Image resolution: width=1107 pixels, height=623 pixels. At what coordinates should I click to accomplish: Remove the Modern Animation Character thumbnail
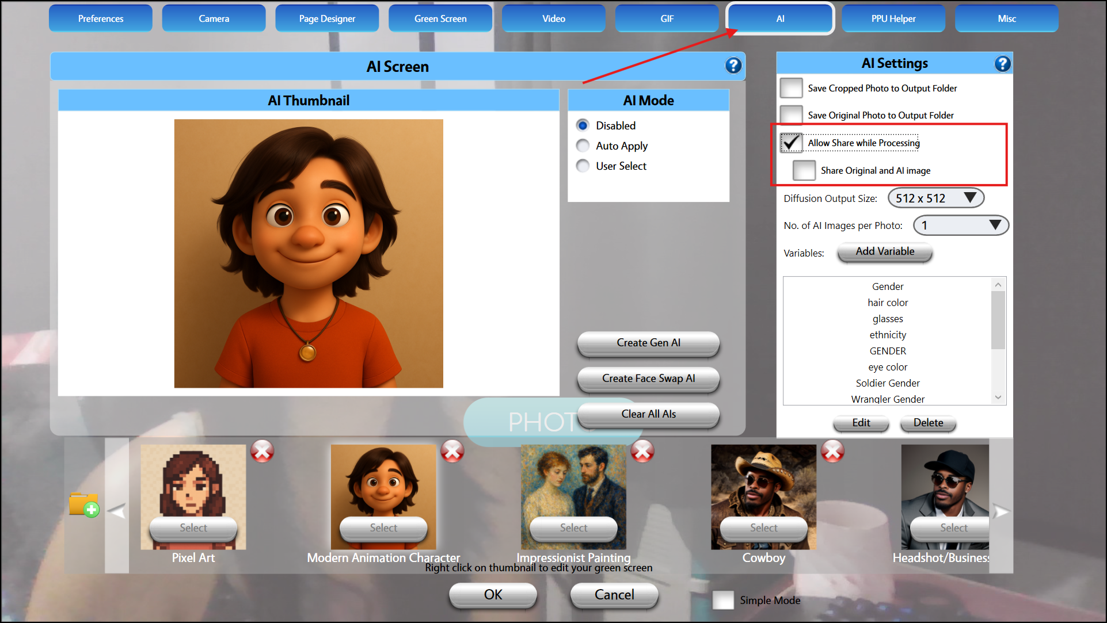coord(452,452)
